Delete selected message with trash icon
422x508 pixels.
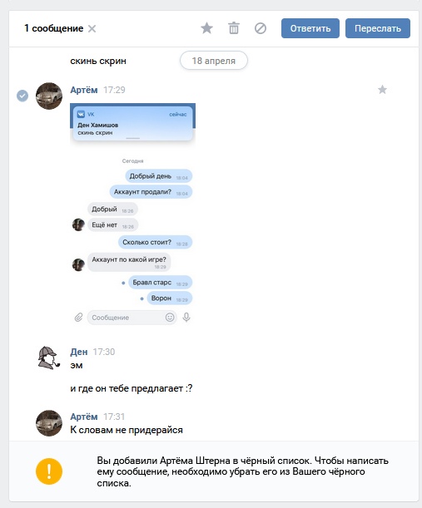[x=234, y=28]
